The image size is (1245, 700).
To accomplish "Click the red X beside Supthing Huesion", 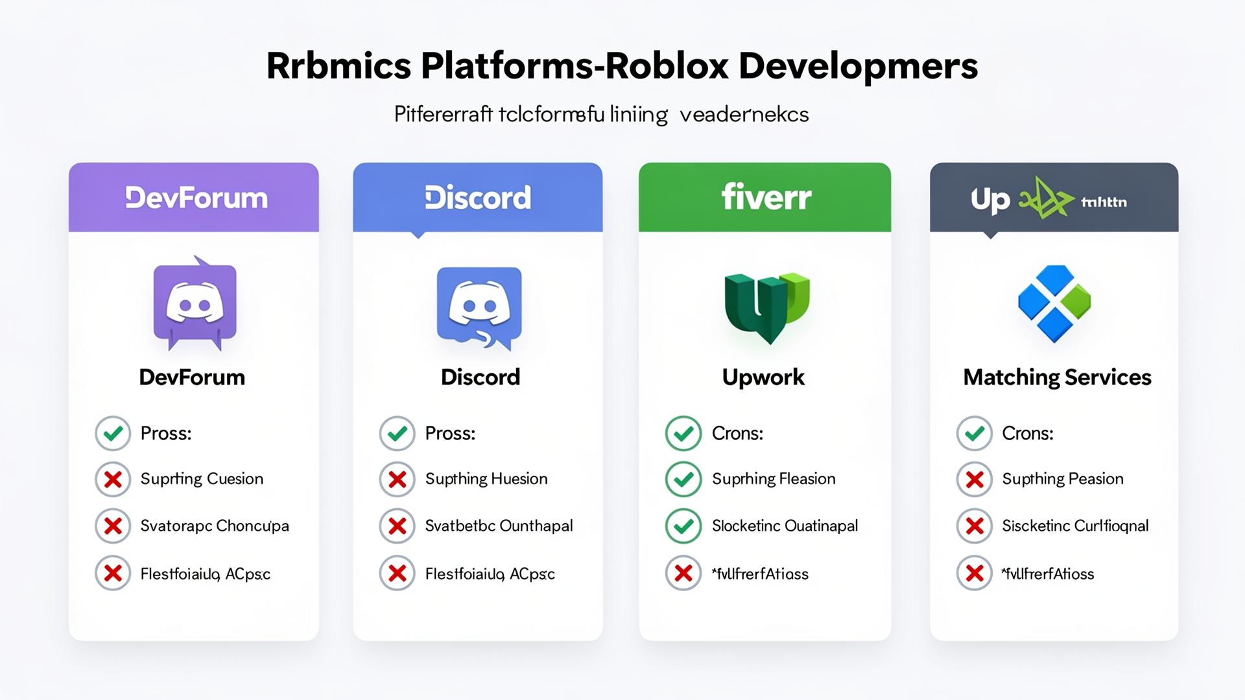I will click(x=397, y=480).
